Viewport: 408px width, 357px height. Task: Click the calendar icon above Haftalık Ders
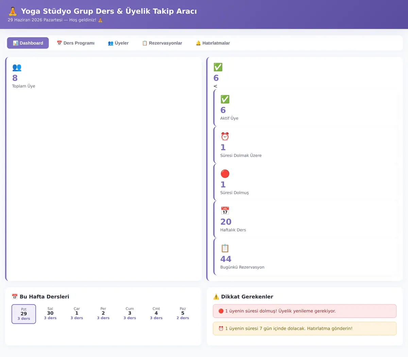pyautogui.click(x=225, y=211)
